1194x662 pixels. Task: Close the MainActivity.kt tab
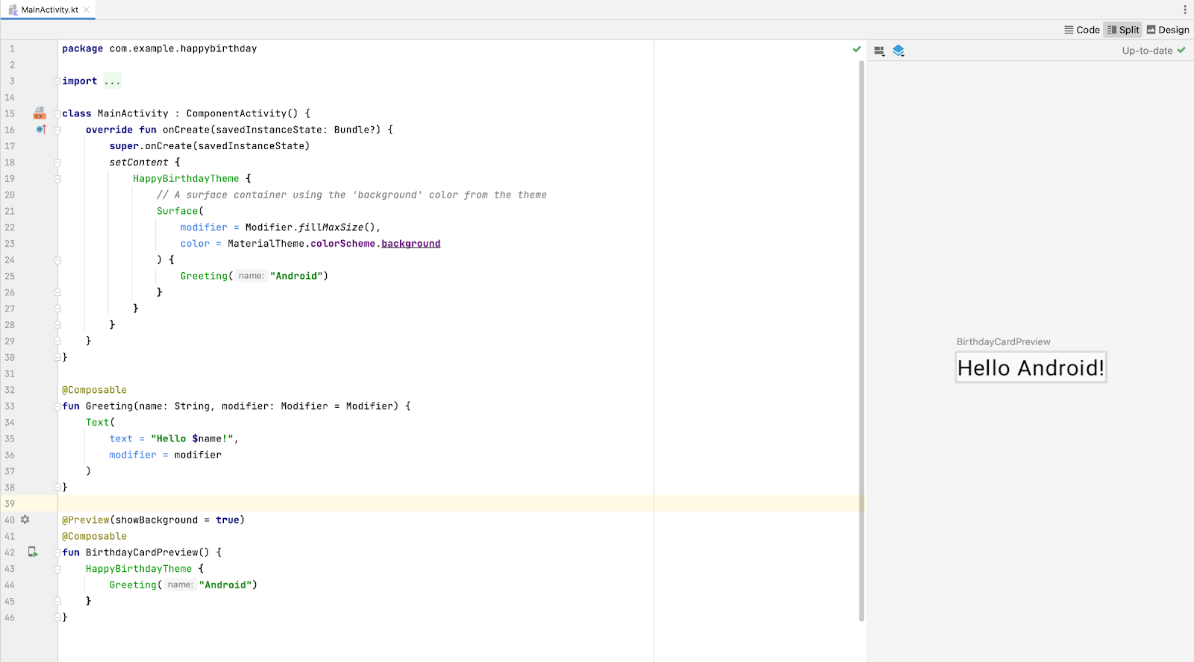[87, 10]
